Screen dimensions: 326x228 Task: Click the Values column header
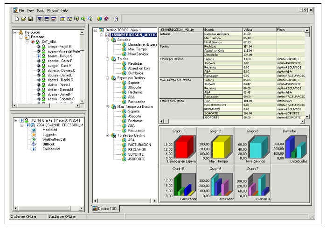pos(259,30)
